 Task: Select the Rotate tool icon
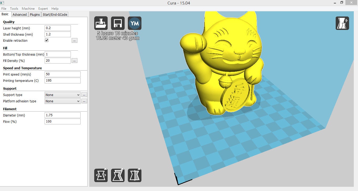[x=101, y=175]
